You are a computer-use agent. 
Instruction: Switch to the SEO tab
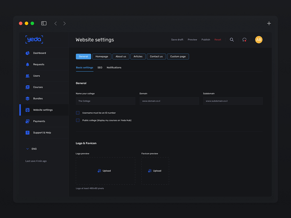100,67
